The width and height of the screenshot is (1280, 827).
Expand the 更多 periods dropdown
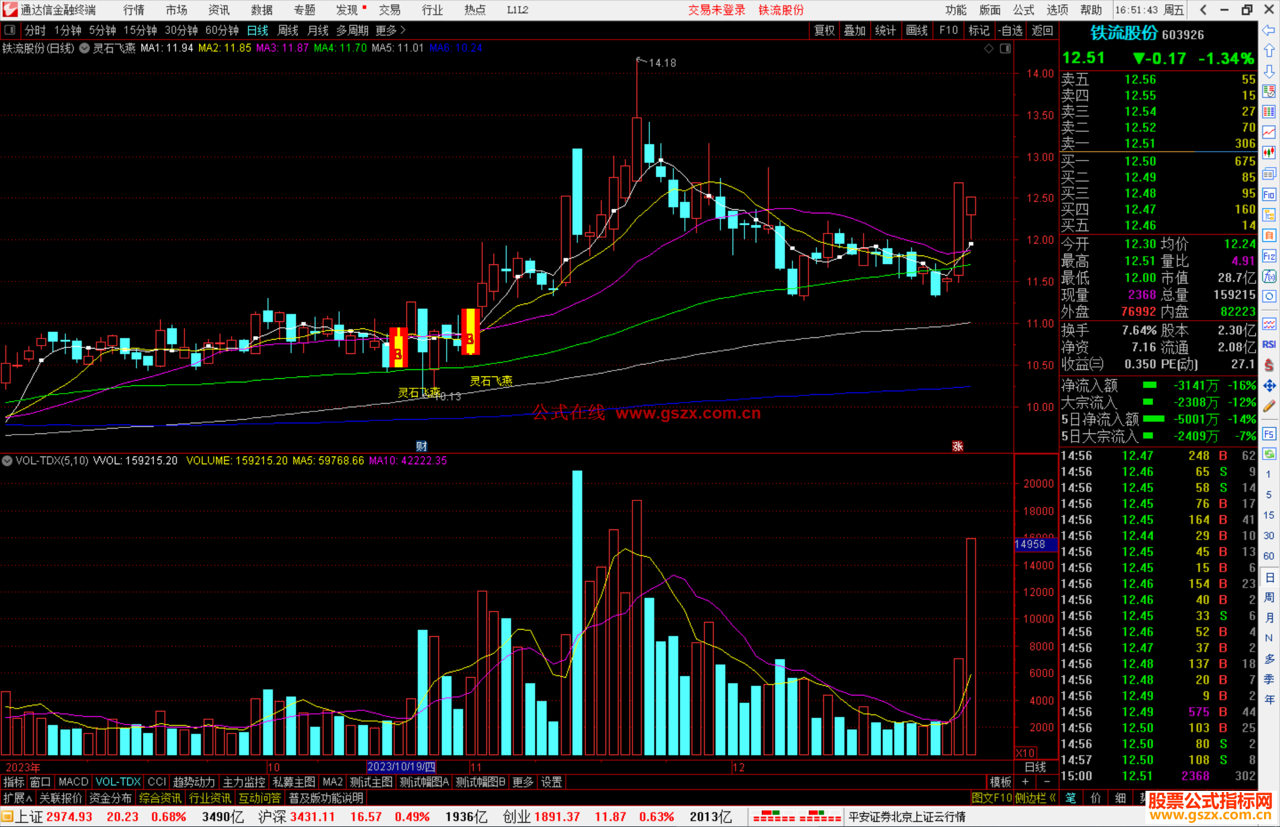[390, 30]
